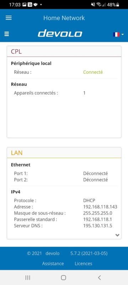Image resolution: width=128 pixels, height=285 pixels.
Task: Click the French flag language icon
Action: coord(116,34)
